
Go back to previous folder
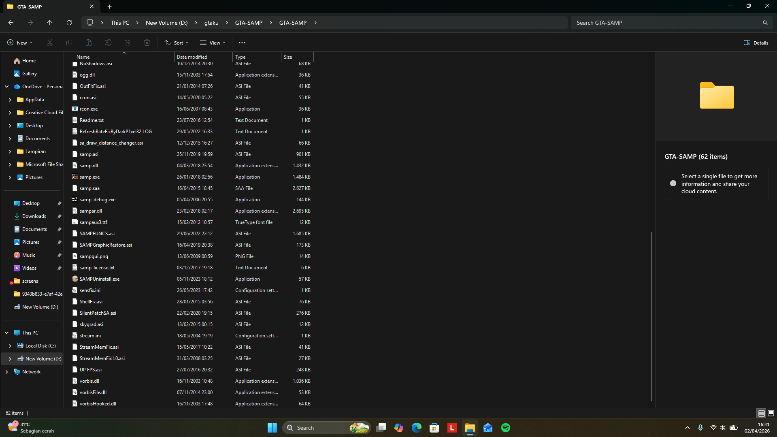point(11,23)
